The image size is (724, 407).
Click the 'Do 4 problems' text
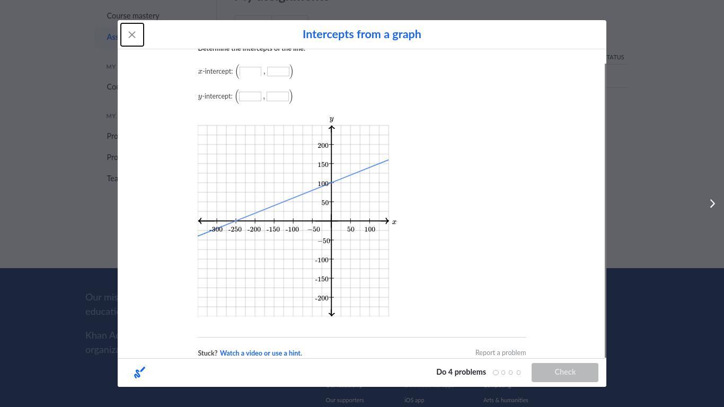click(x=461, y=373)
